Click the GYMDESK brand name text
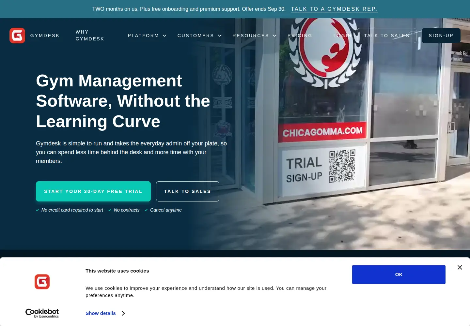This screenshot has width=470, height=326. [x=45, y=36]
